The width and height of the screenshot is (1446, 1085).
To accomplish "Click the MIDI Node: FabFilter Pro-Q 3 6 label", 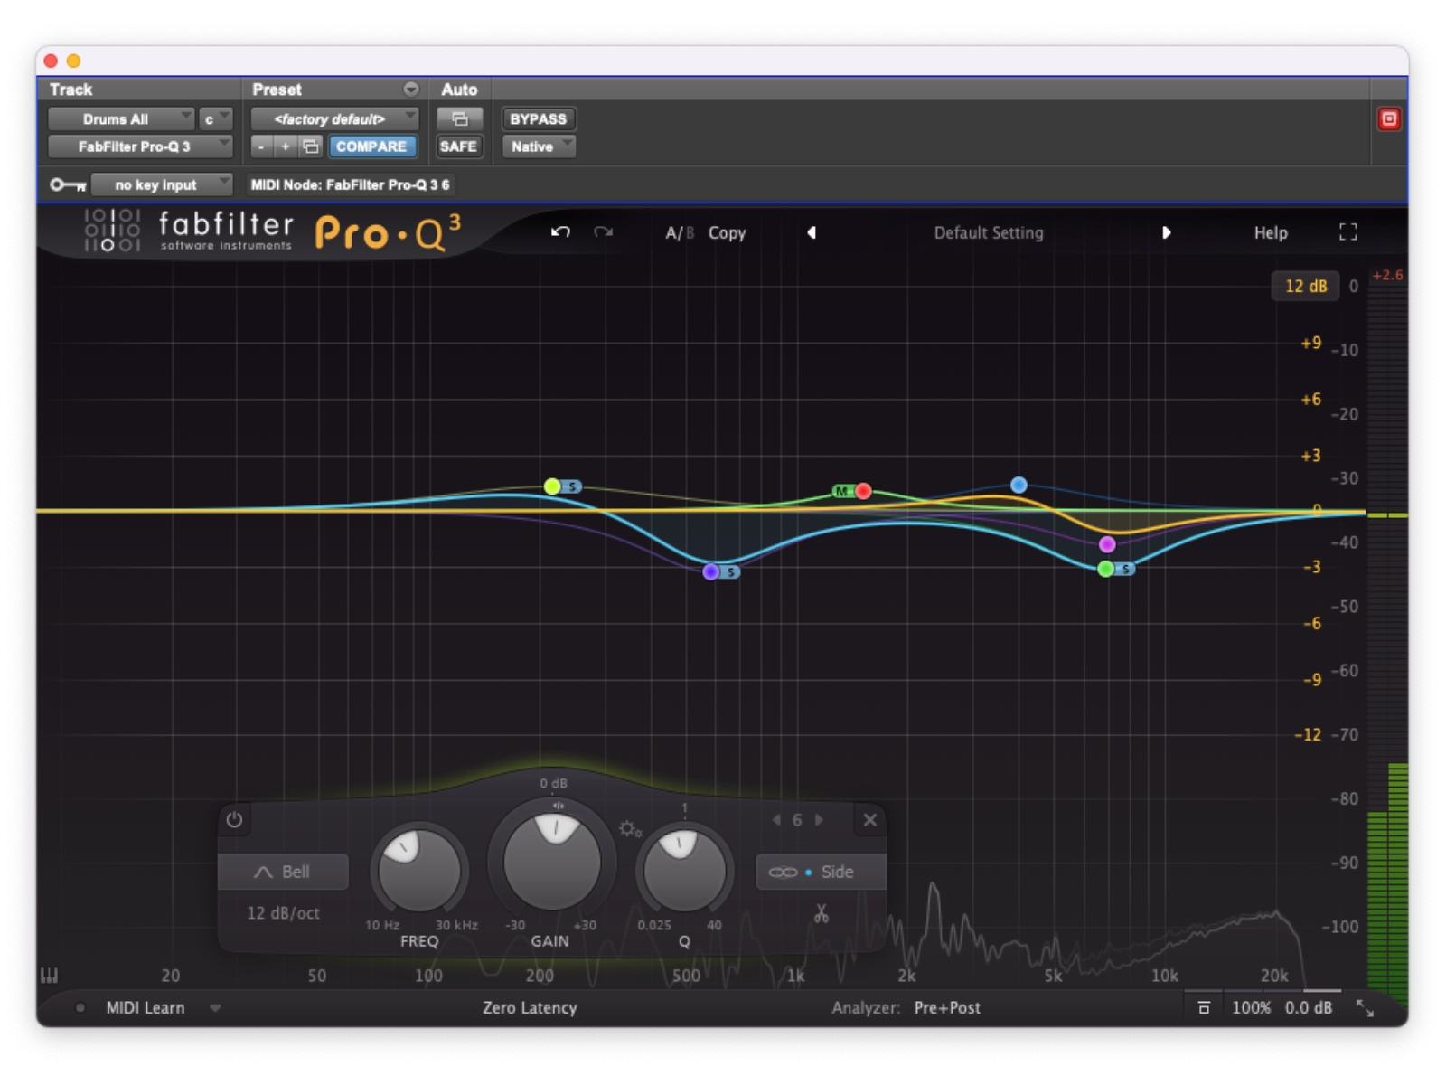I will click(350, 184).
